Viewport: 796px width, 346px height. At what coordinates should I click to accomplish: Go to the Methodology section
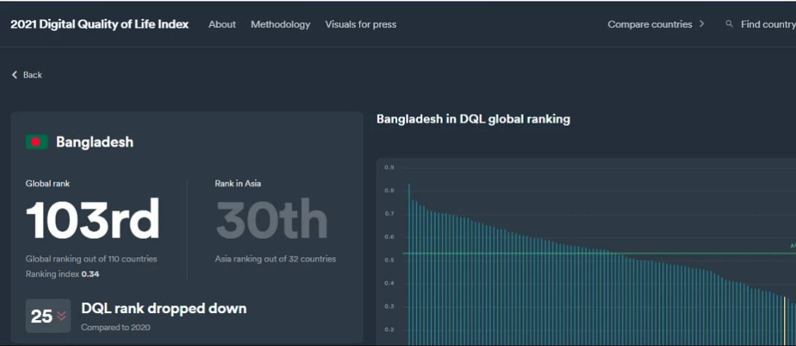(x=280, y=24)
